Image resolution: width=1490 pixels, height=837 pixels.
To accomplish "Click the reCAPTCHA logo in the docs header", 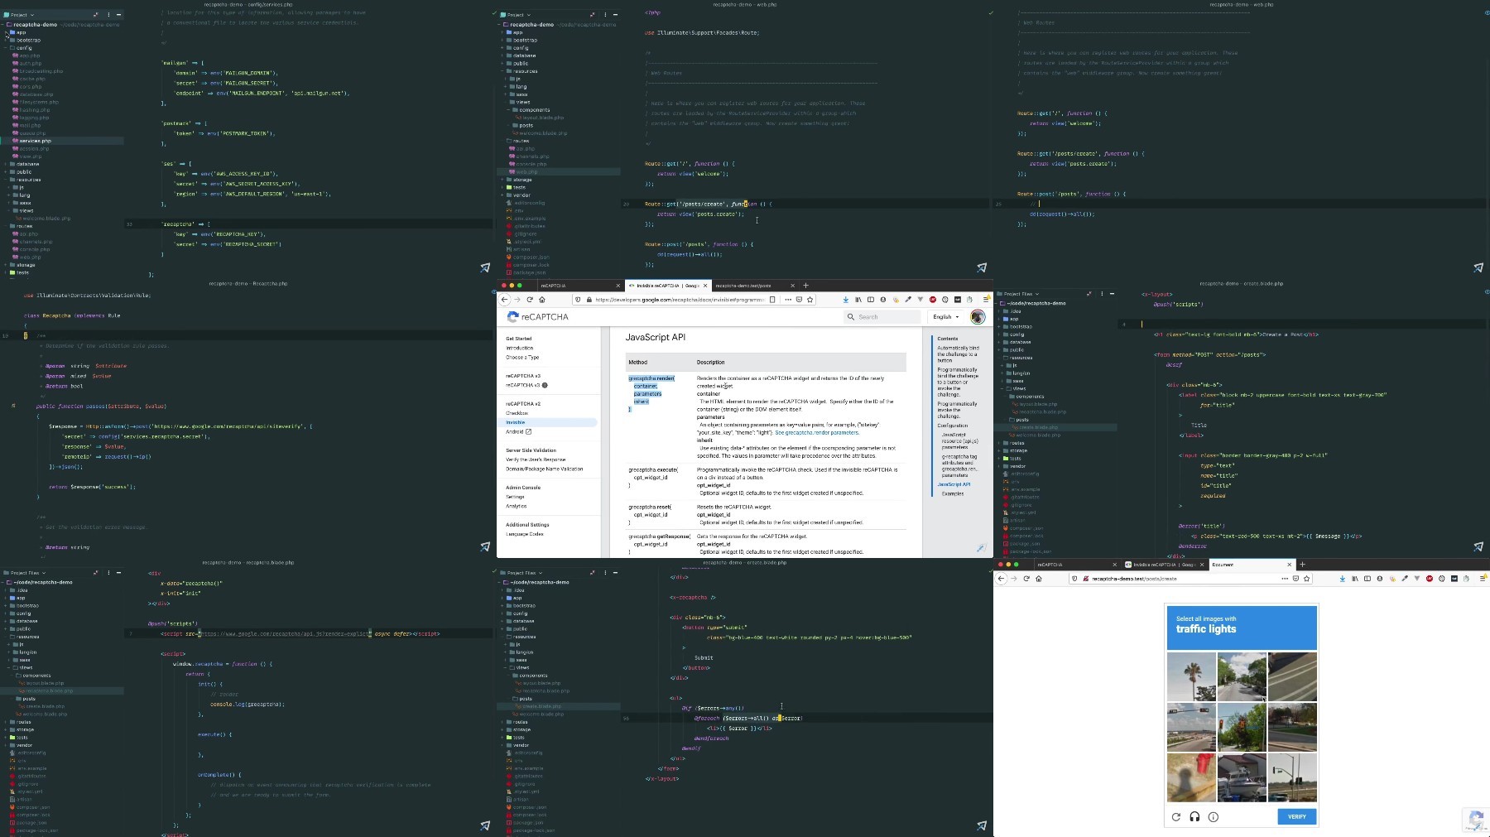I will pos(538,317).
